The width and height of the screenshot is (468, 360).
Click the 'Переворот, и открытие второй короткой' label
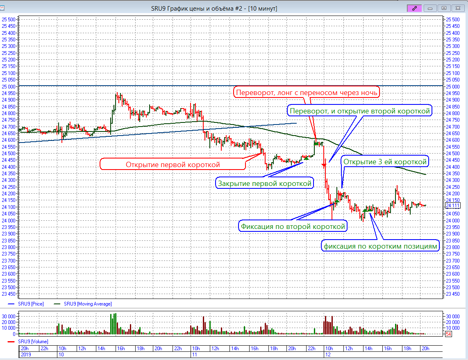(x=359, y=111)
